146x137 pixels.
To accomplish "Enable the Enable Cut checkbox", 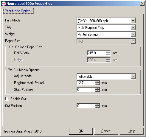I will click(7, 99).
